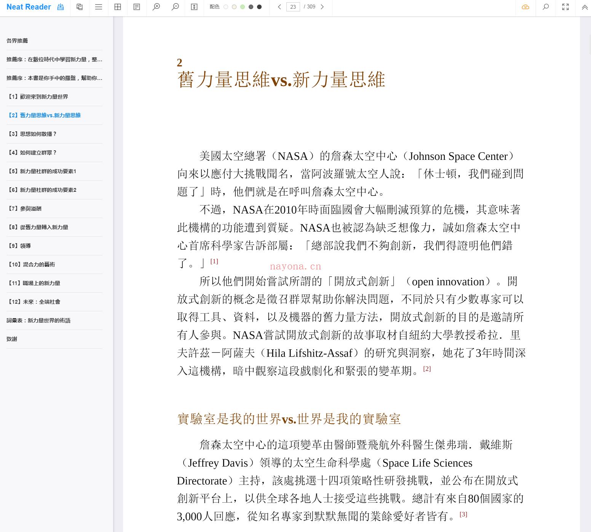Viewport: 591px width, 532px height.
Task: Select the gray color theme swatch
Action: click(251, 7)
